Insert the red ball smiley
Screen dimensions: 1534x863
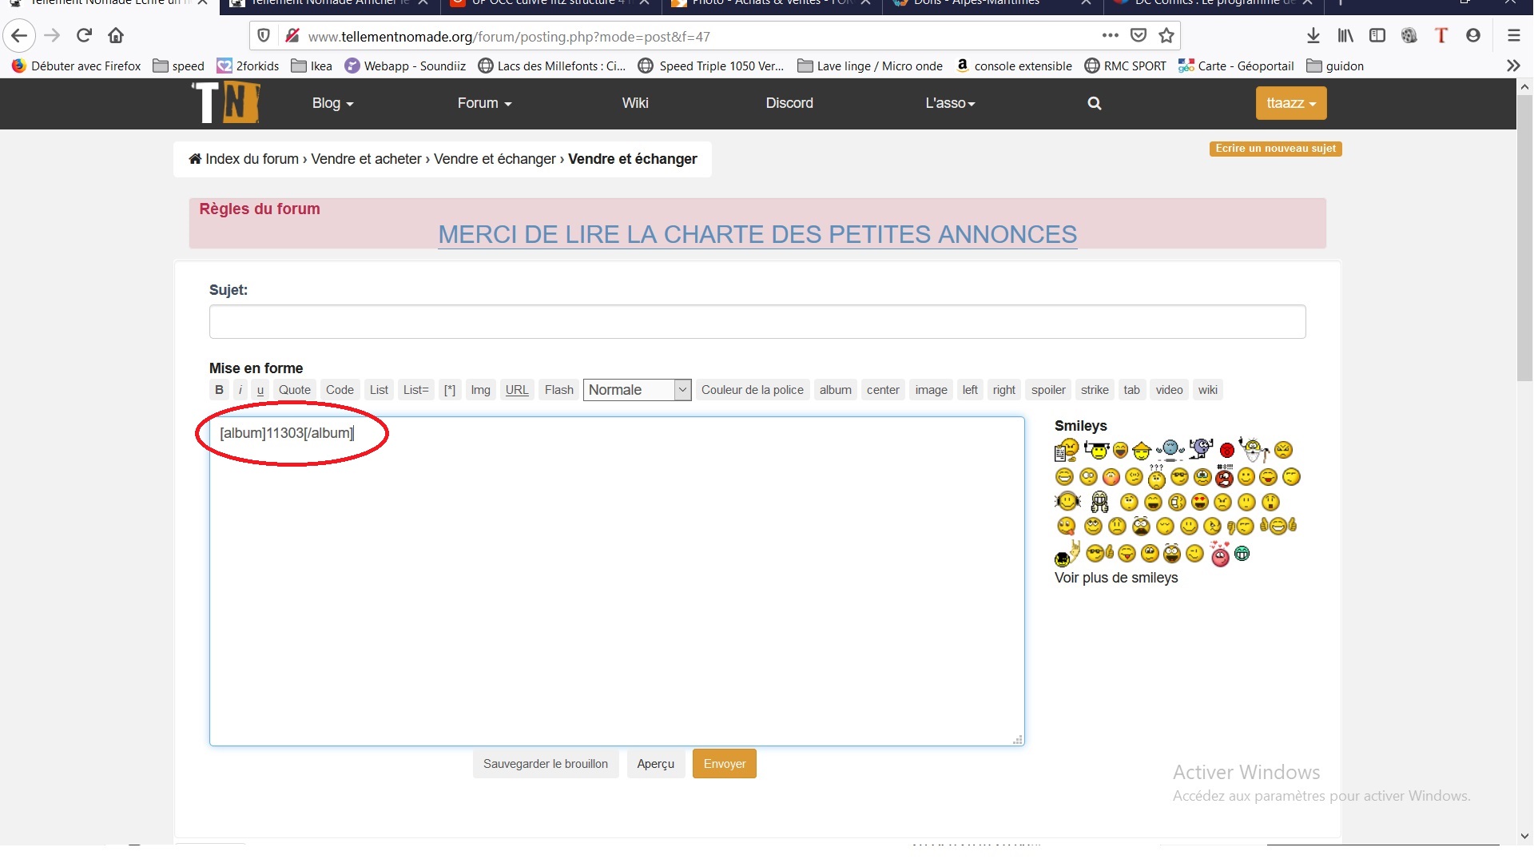[x=1227, y=451]
